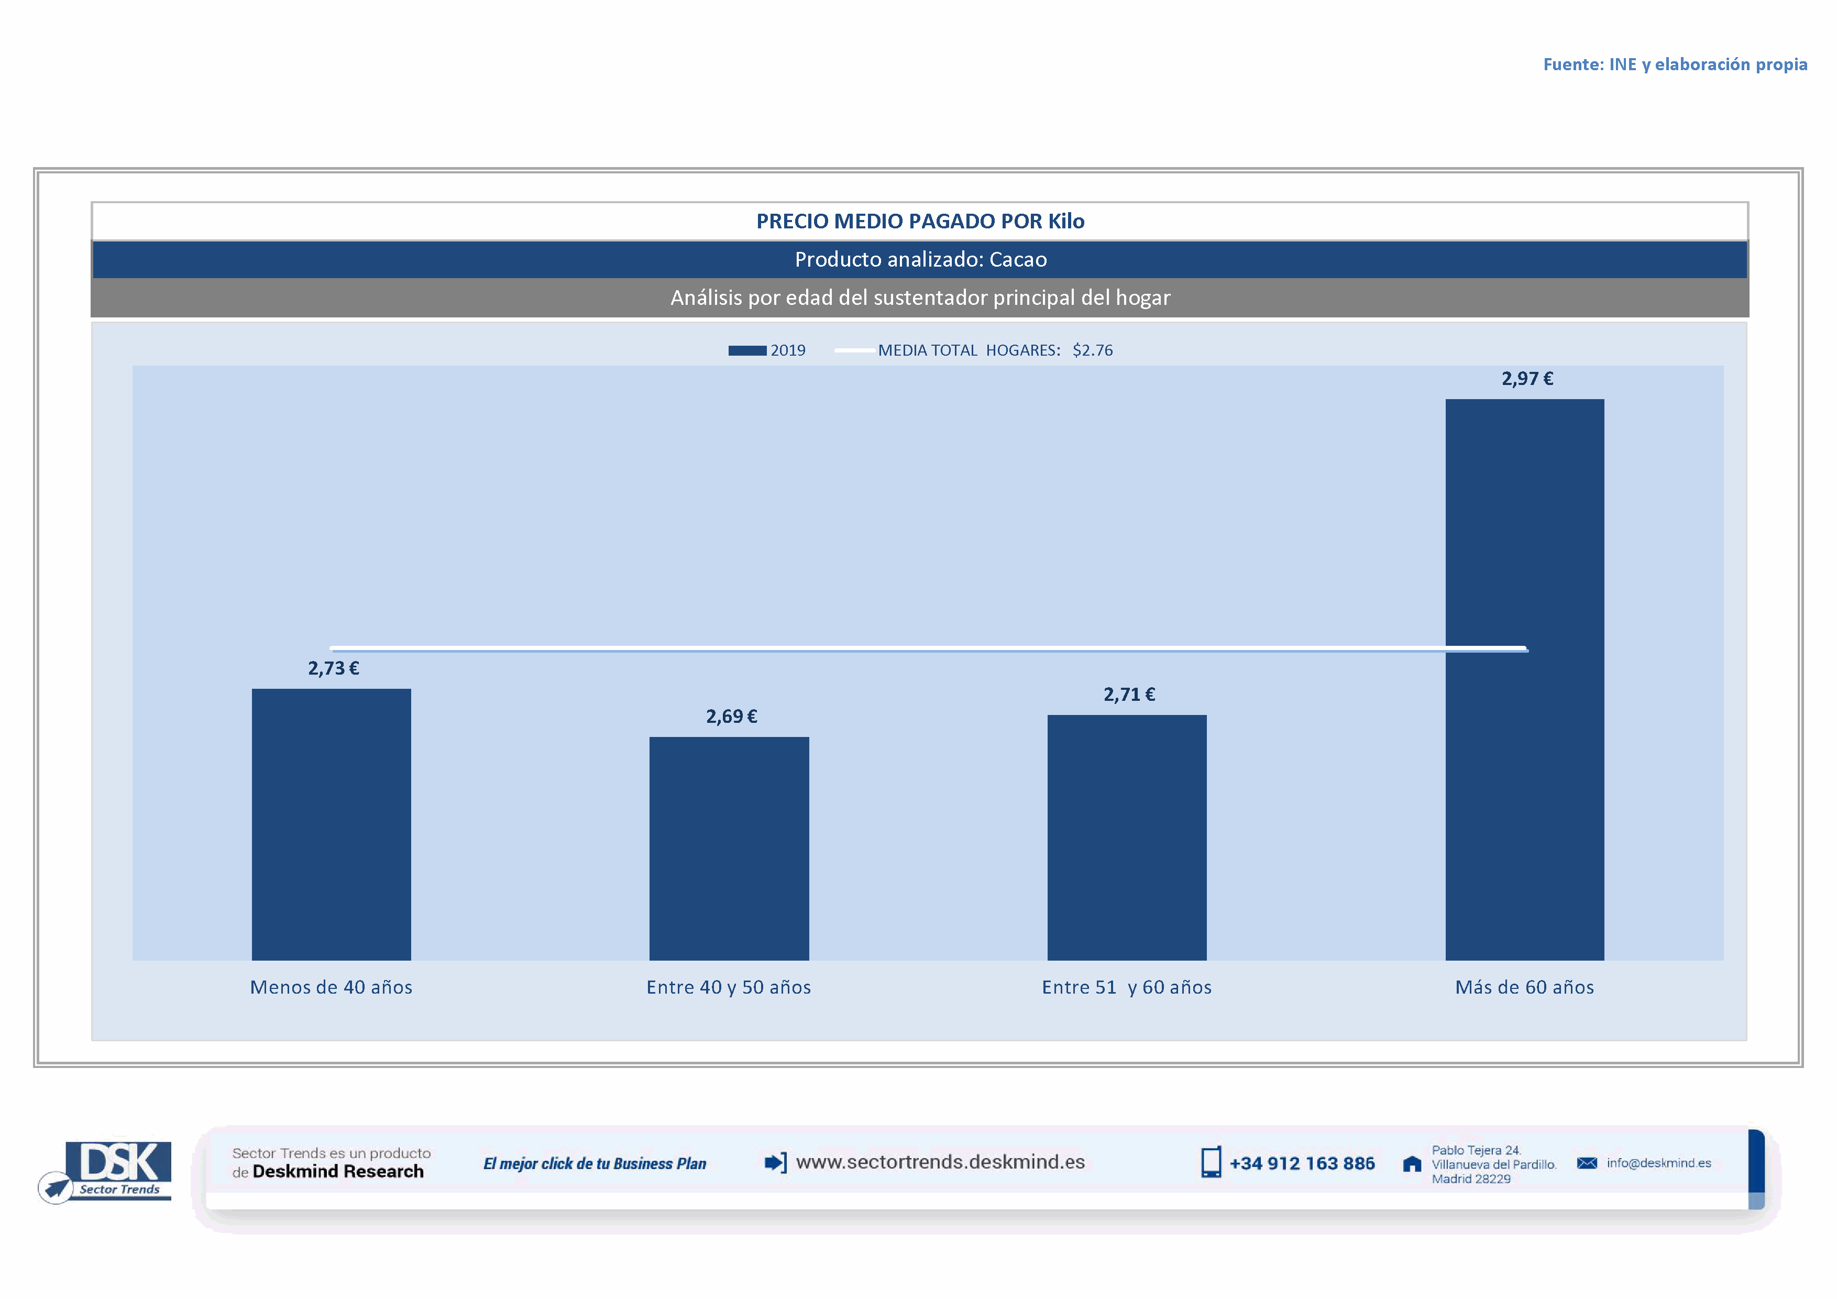The height and width of the screenshot is (1299, 1837).
Task: Click the phone number +34 912 163 886
Action: pyautogui.click(x=1302, y=1164)
